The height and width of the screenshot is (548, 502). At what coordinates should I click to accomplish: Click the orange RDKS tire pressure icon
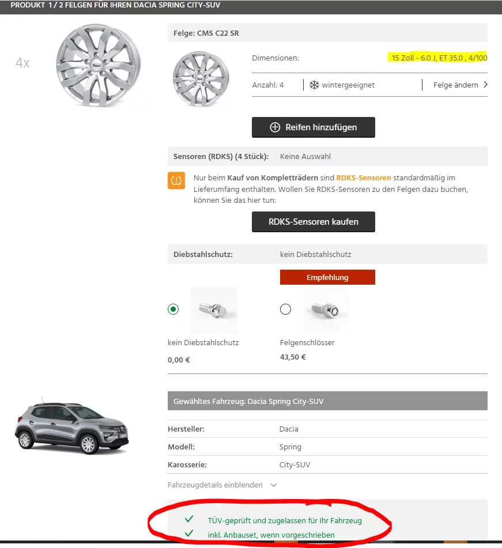tap(176, 180)
